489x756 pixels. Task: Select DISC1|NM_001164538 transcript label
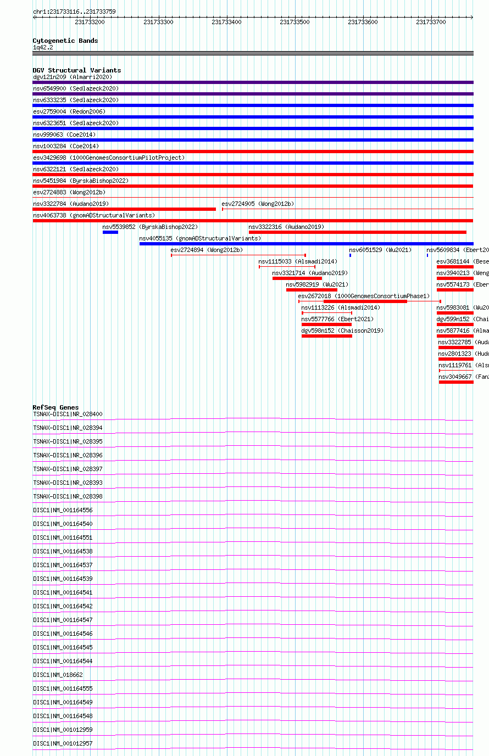(63, 551)
